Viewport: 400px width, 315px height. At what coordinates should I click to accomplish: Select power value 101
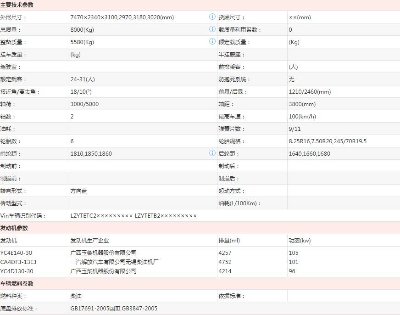[x=294, y=262]
